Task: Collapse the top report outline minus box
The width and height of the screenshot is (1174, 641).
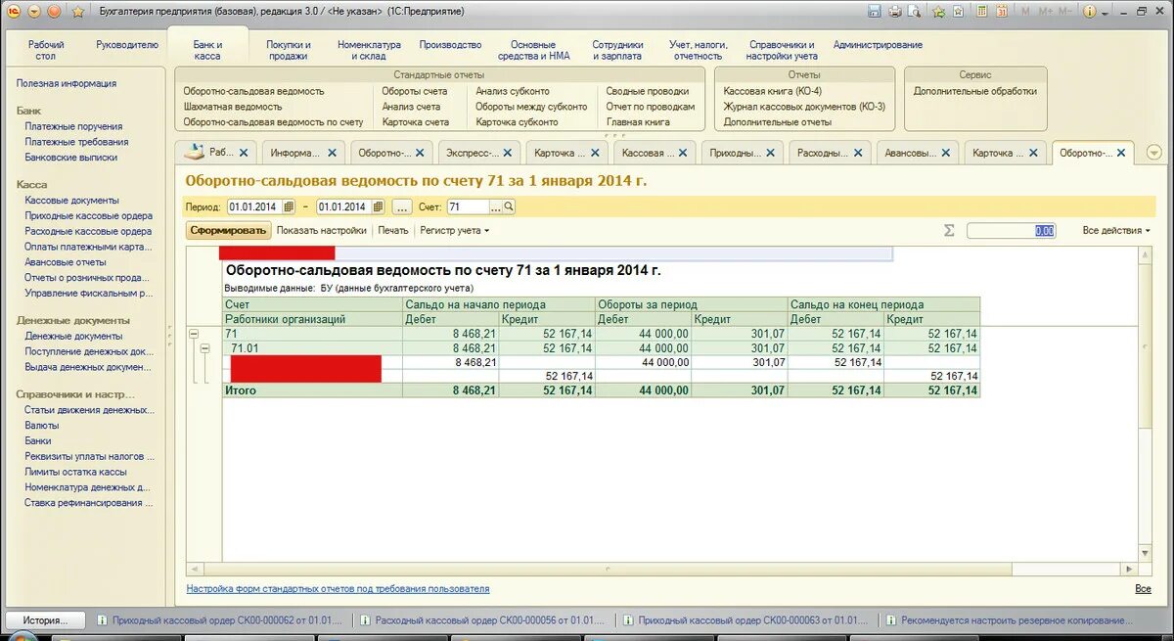Action: click(x=193, y=334)
